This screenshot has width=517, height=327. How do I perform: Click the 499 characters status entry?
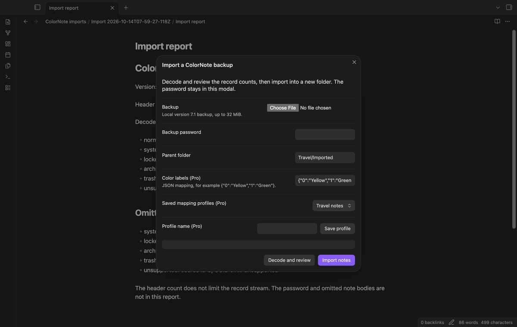pyautogui.click(x=497, y=322)
